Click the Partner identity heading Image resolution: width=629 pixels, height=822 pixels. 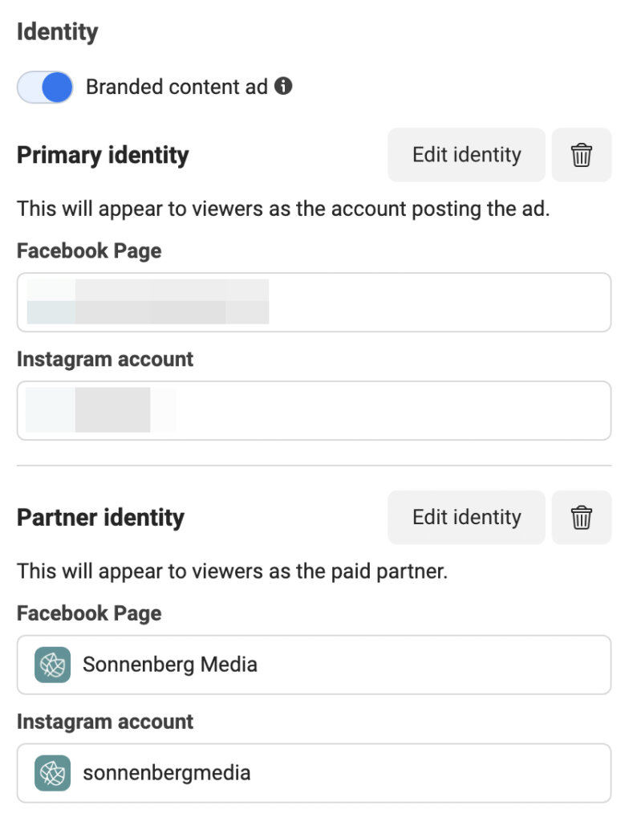coord(99,517)
